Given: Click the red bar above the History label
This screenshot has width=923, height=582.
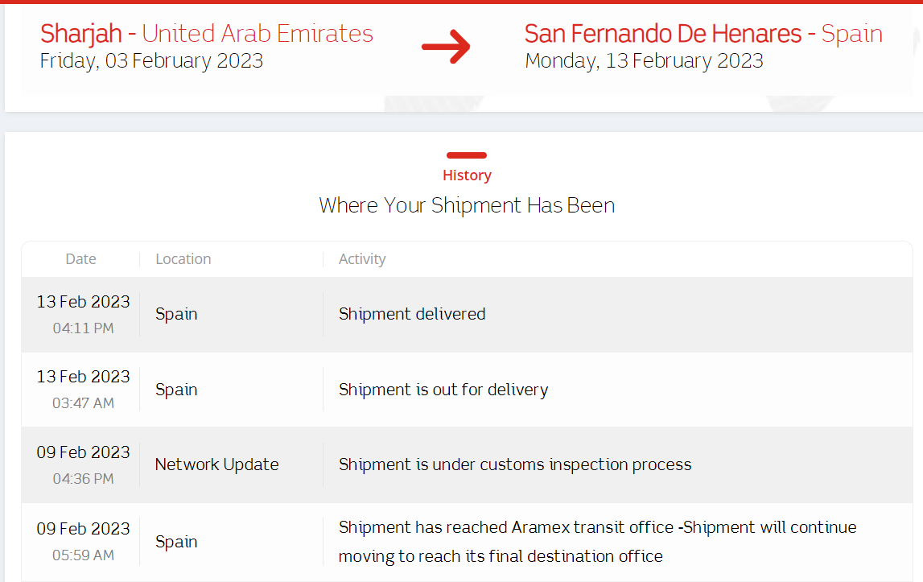Looking at the screenshot, I should [x=467, y=155].
